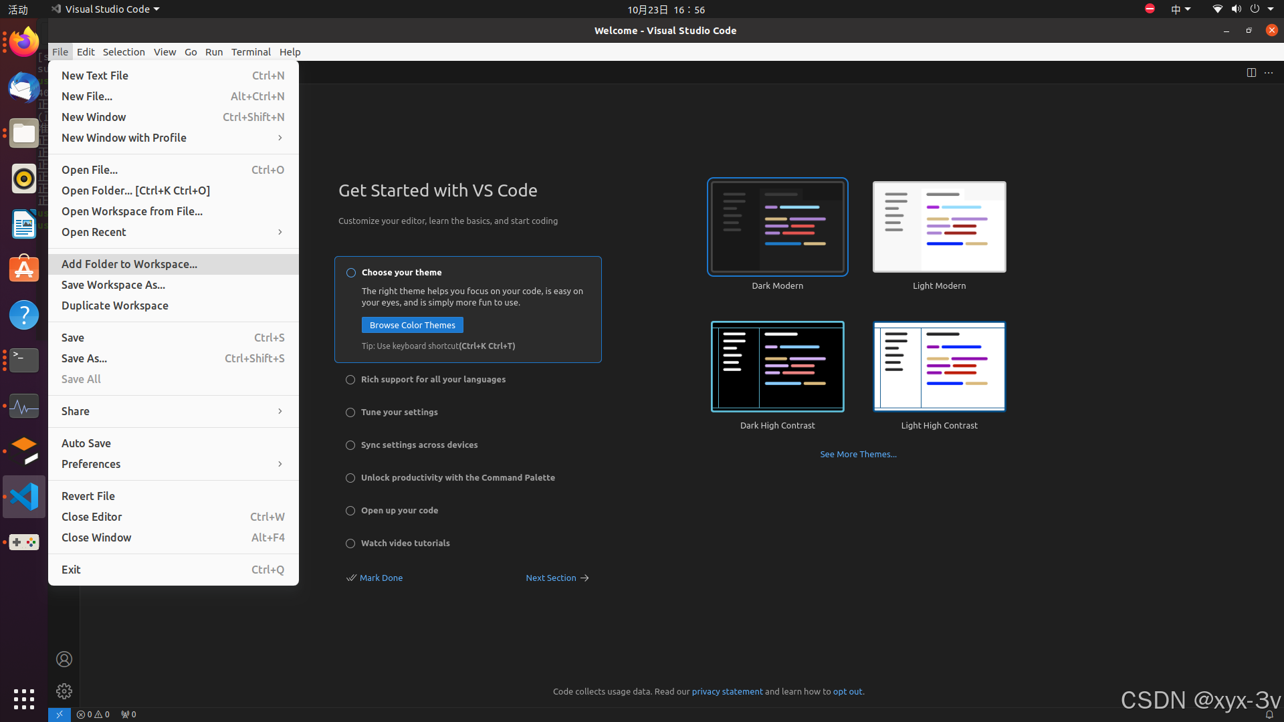The height and width of the screenshot is (722, 1284).
Task: Click the Mark Done link
Action: point(374,578)
